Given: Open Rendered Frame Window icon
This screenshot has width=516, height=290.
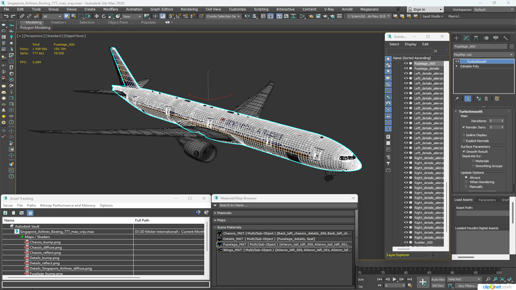Looking at the screenshot, I should 318,16.
